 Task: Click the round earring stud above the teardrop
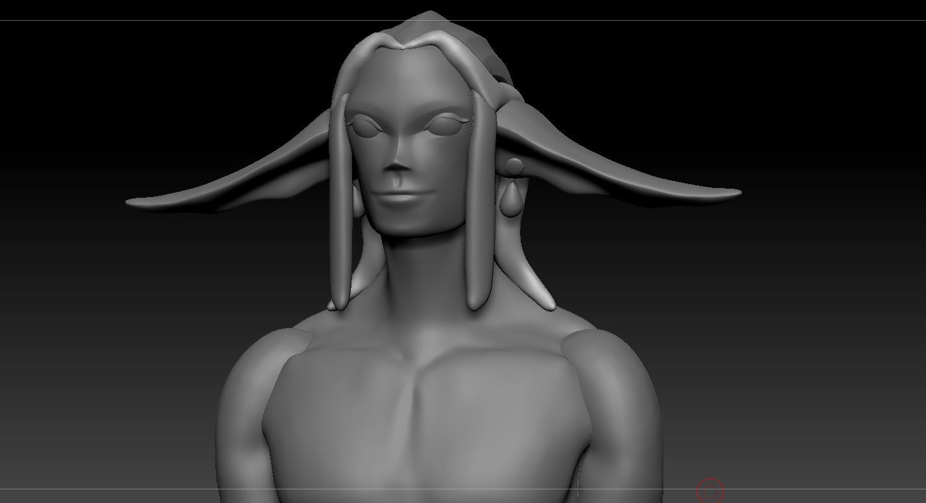tap(514, 167)
